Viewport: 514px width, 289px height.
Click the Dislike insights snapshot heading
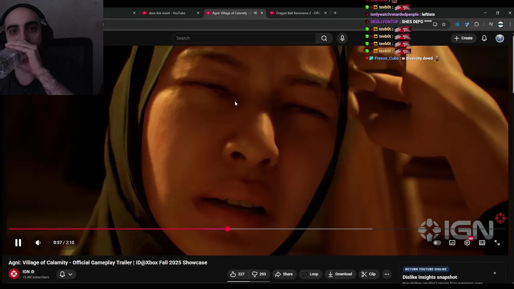430,277
